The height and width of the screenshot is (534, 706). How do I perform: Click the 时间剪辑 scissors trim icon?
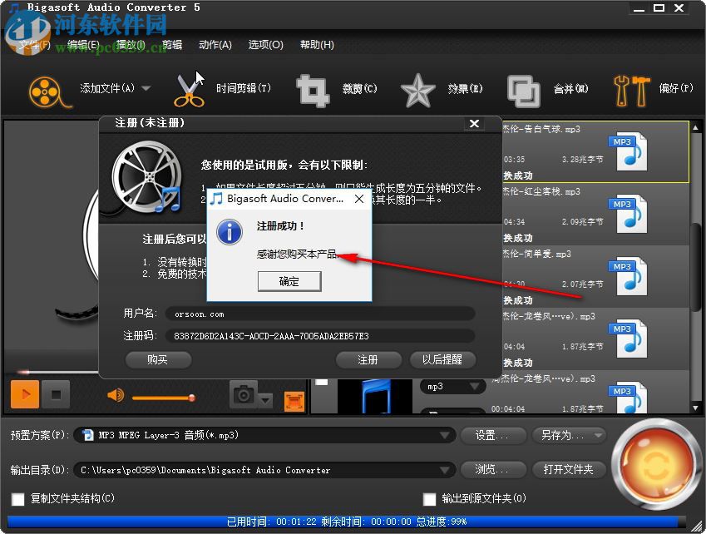click(x=190, y=89)
